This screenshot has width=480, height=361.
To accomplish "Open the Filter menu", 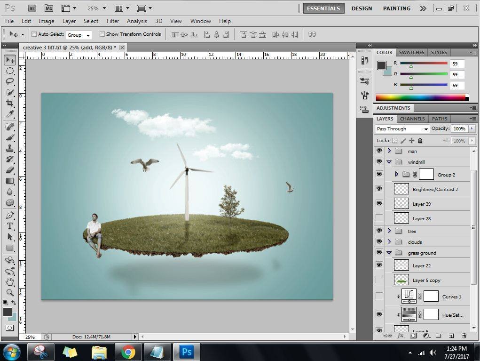I will click(x=113, y=21).
